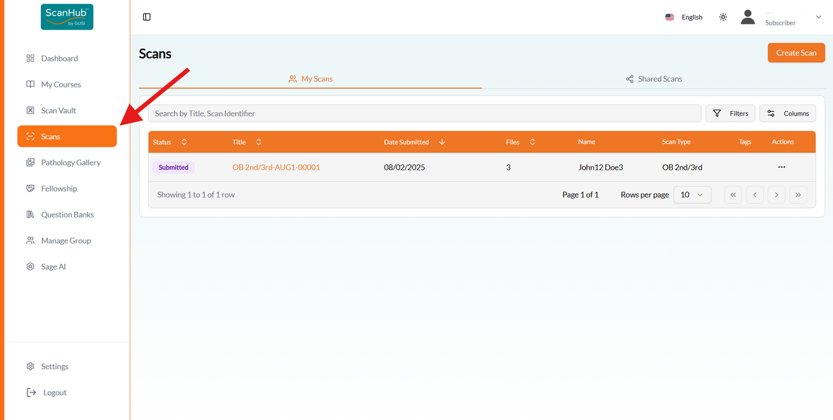Switch to the My Scans tab
This screenshot has width=833, height=420.
[x=310, y=79]
